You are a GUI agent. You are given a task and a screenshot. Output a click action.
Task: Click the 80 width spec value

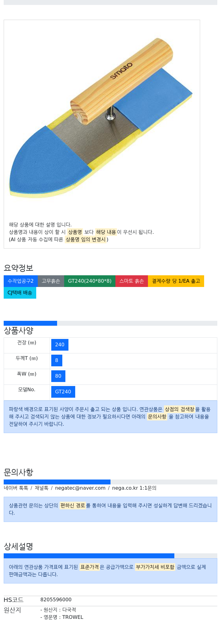(x=58, y=376)
